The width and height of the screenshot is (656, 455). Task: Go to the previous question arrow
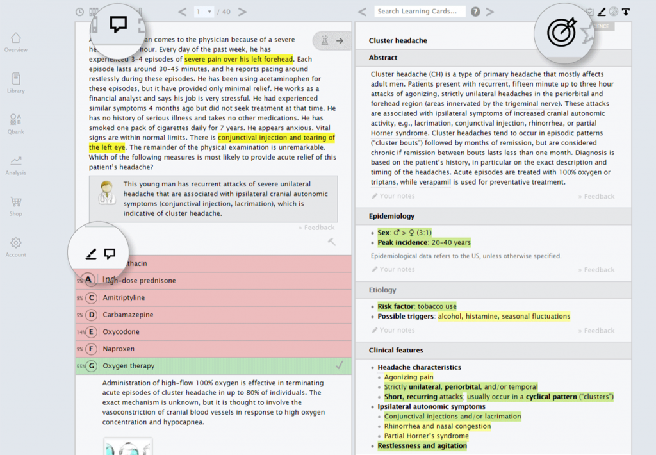[x=183, y=12]
